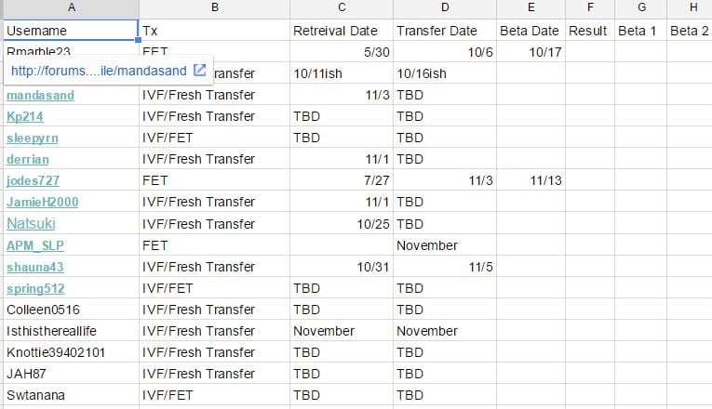Select column A header

tap(71, 7)
